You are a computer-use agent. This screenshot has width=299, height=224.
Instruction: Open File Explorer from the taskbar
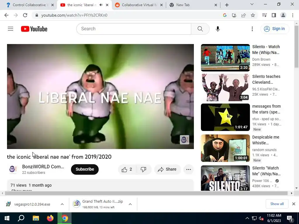36,218
